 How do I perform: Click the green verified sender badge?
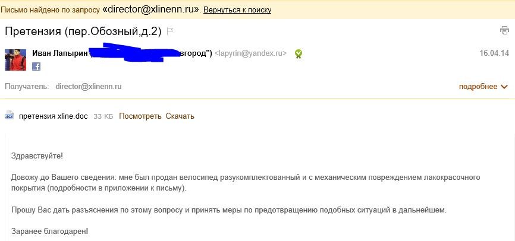coord(298,54)
